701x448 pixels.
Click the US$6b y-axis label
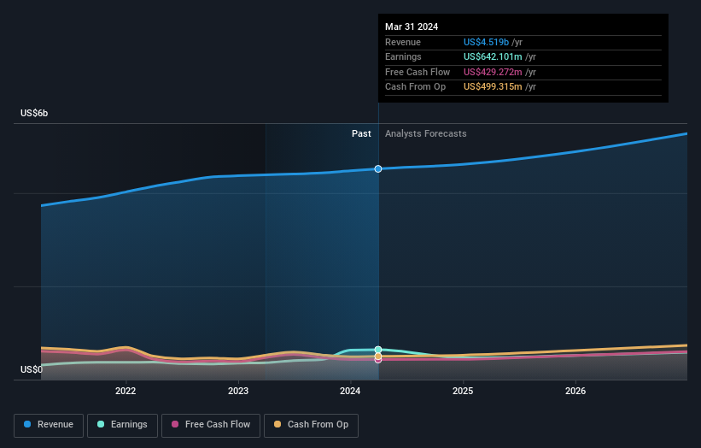(34, 113)
